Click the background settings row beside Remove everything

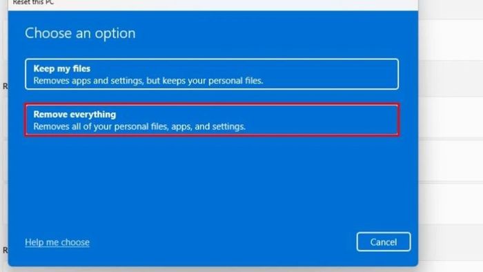tap(451, 119)
